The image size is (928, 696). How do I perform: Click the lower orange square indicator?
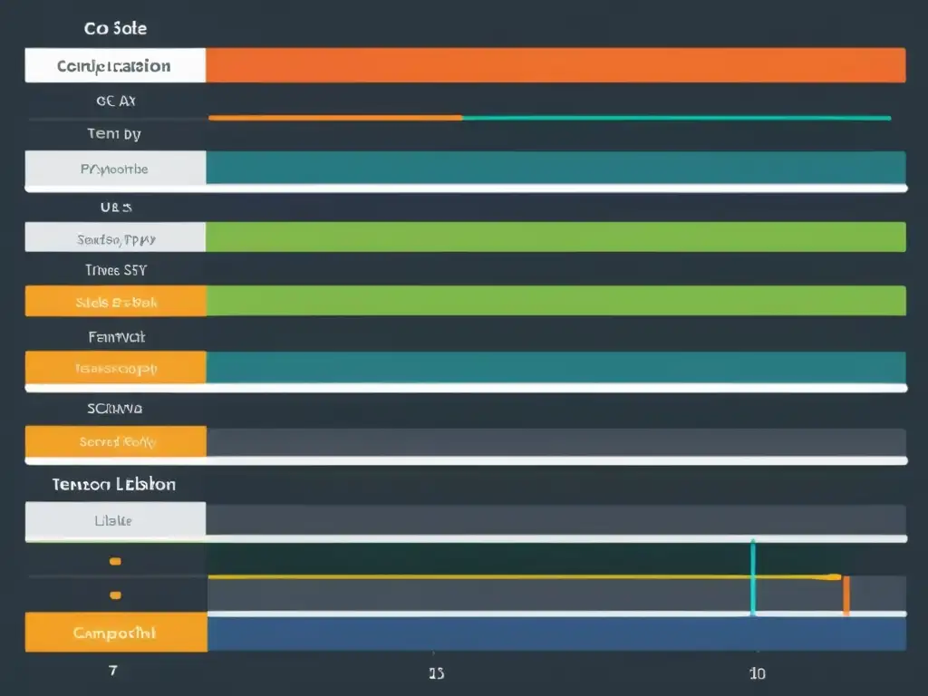(114, 594)
